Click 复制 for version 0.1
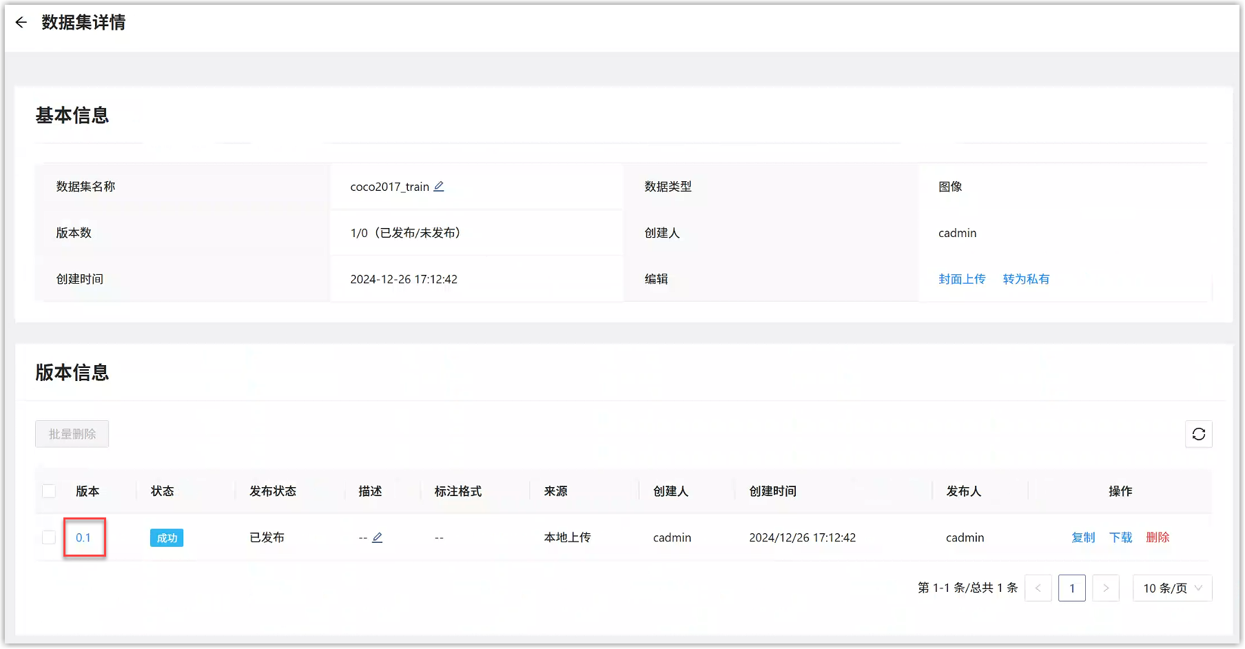This screenshot has width=1245, height=649. [1083, 537]
